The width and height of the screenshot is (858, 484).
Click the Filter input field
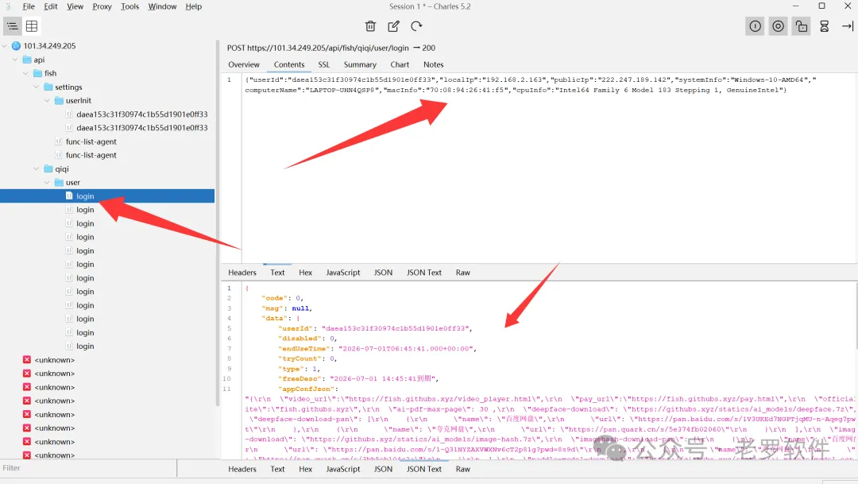click(x=89, y=468)
